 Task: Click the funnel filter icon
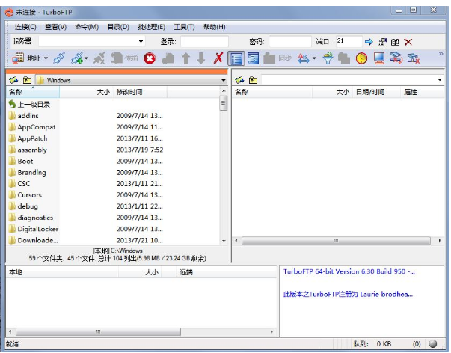(x=328, y=58)
